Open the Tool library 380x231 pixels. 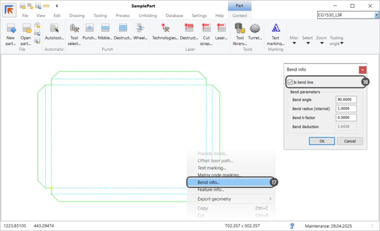pyautogui.click(x=240, y=28)
